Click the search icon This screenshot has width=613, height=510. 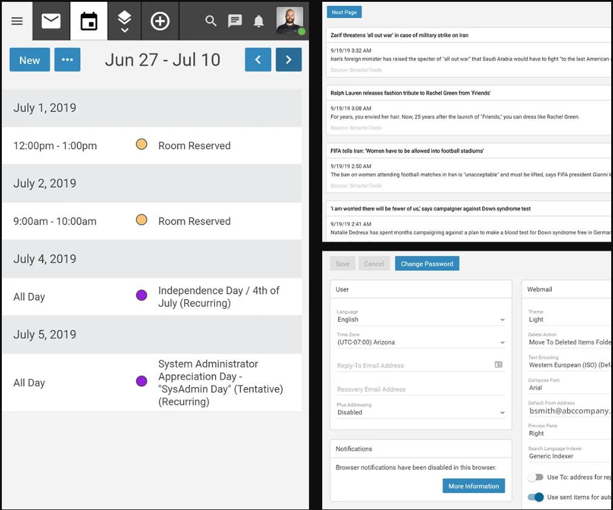(x=210, y=21)
